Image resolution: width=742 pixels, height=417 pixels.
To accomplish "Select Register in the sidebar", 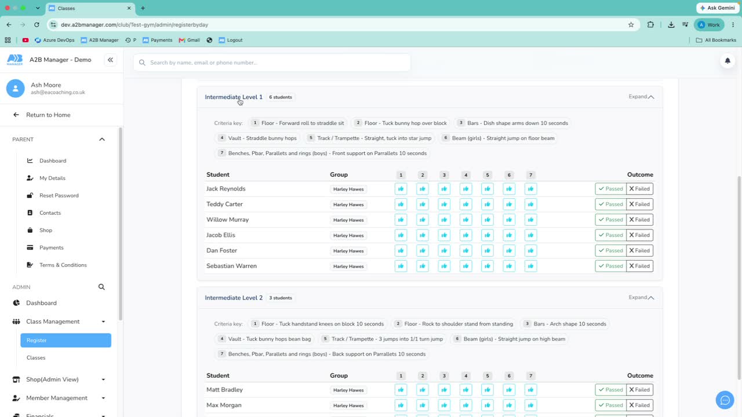I will point(66,341).
